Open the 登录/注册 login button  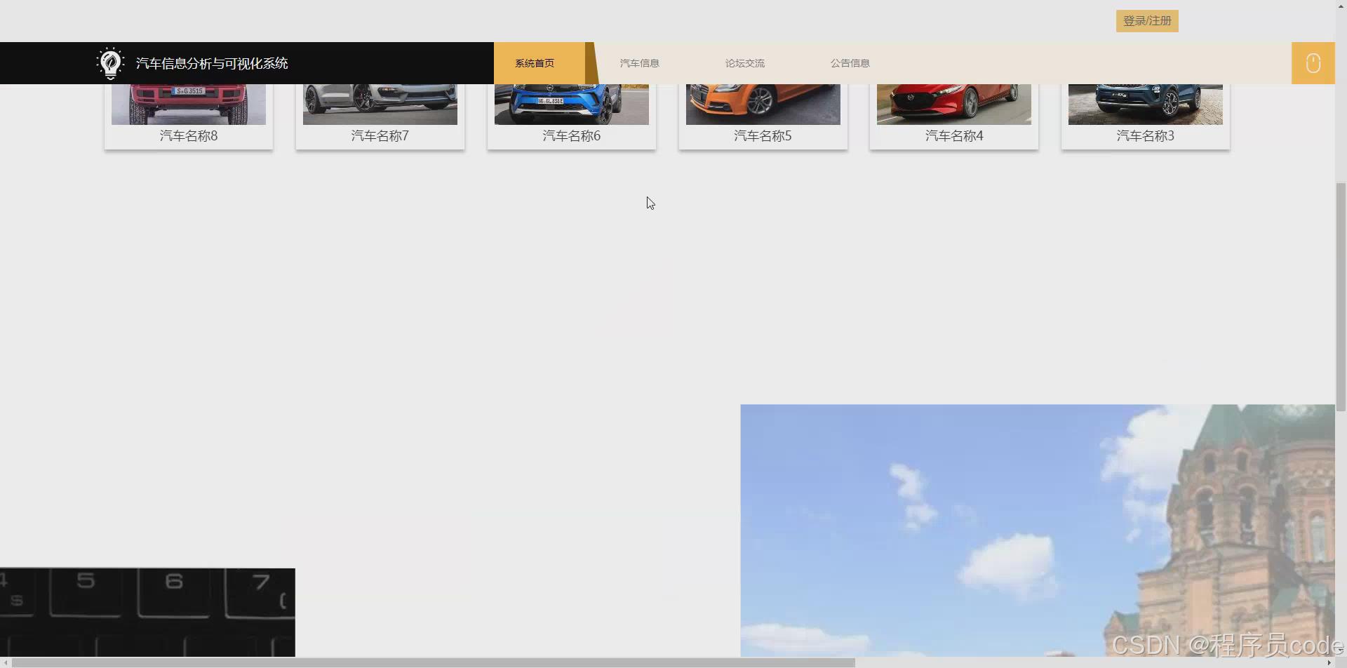(x=1147, y=21)
